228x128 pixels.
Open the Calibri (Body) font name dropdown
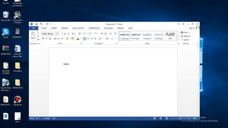tap(55, 34)
